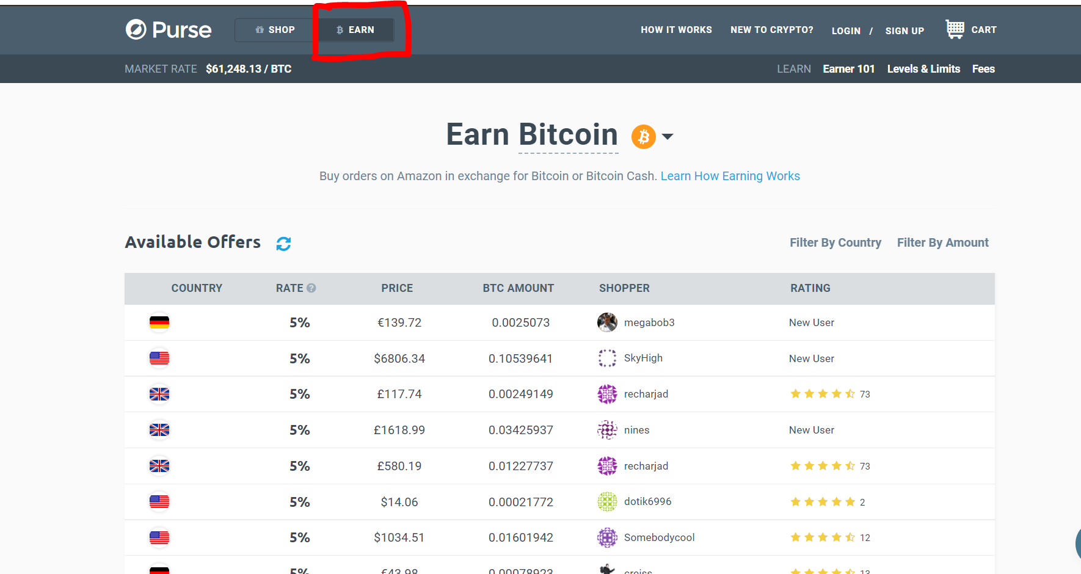Click the dashed-underlined Bitcoin heading word
1081x574 pixels.
point(568,134)
